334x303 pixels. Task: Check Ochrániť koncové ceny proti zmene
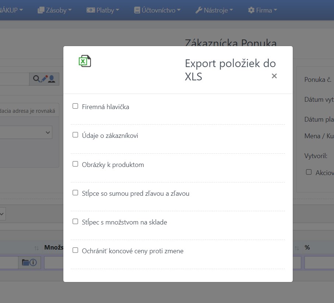pyautogui.click(x=75, y=250)
